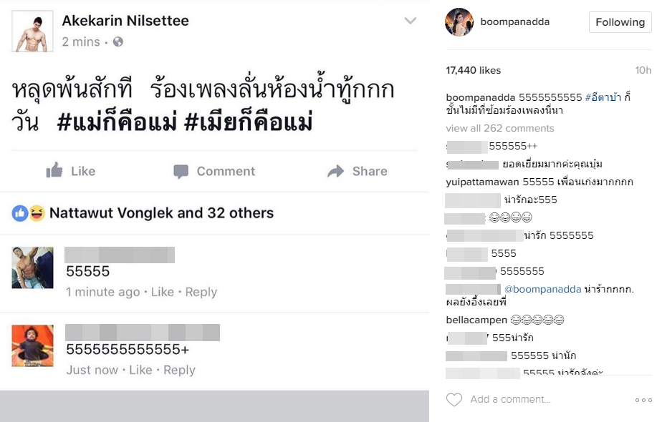Like the 5555555555555+ comment

140,370
